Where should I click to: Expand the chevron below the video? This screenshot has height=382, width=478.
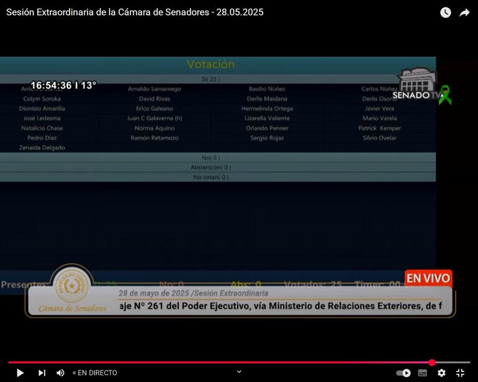pyautogui.click(x=239, y=371)
